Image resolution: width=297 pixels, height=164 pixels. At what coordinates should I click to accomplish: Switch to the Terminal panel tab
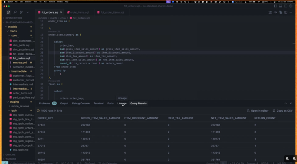click(98, 103)
